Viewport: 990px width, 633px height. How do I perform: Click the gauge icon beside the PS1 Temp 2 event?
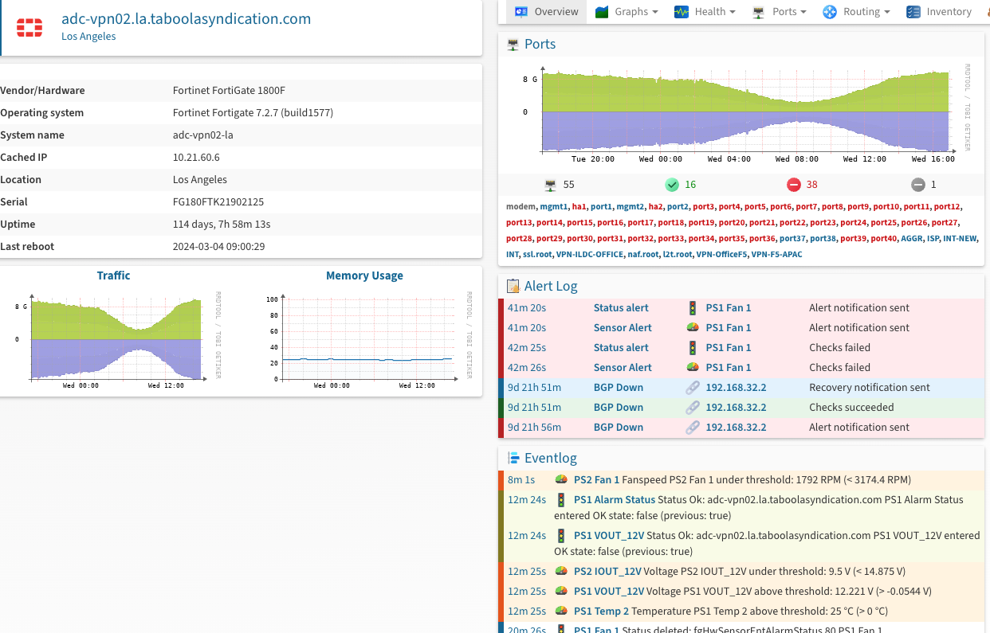click(x=561, y=612)
